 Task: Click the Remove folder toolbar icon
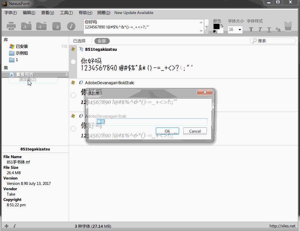click(x=41, y=26)
